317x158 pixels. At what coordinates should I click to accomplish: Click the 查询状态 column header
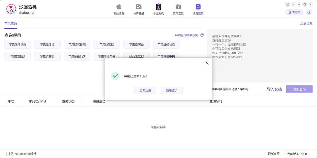[68, 101]
